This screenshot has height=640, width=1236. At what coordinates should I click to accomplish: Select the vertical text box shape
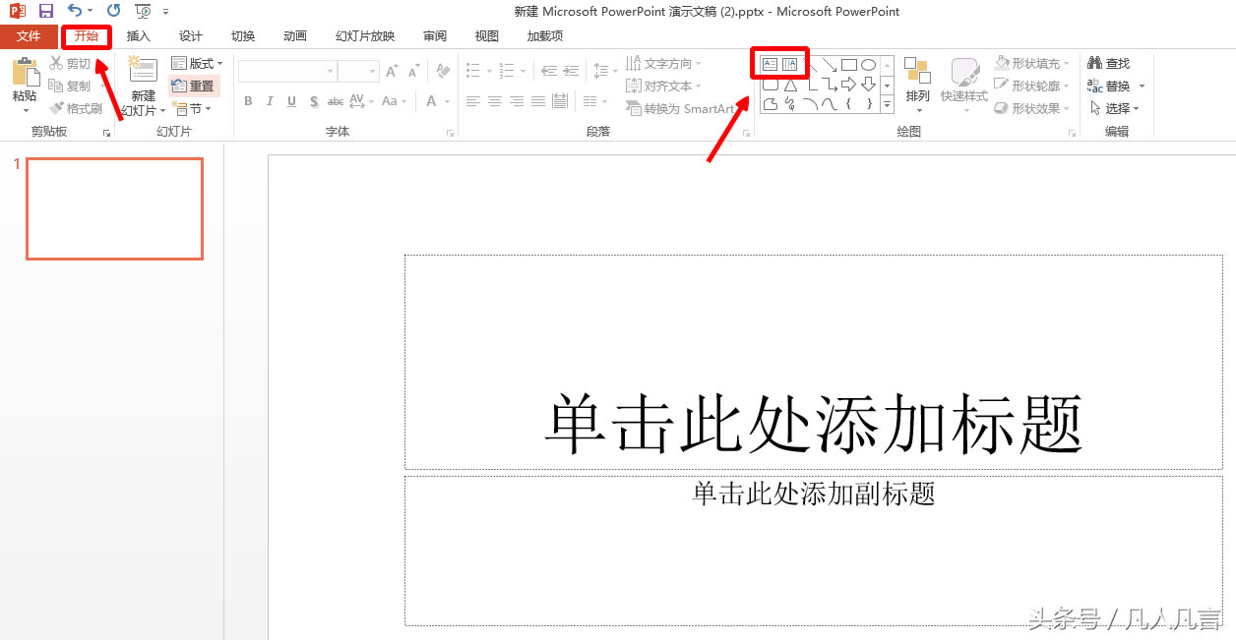(x=789, y=64)
